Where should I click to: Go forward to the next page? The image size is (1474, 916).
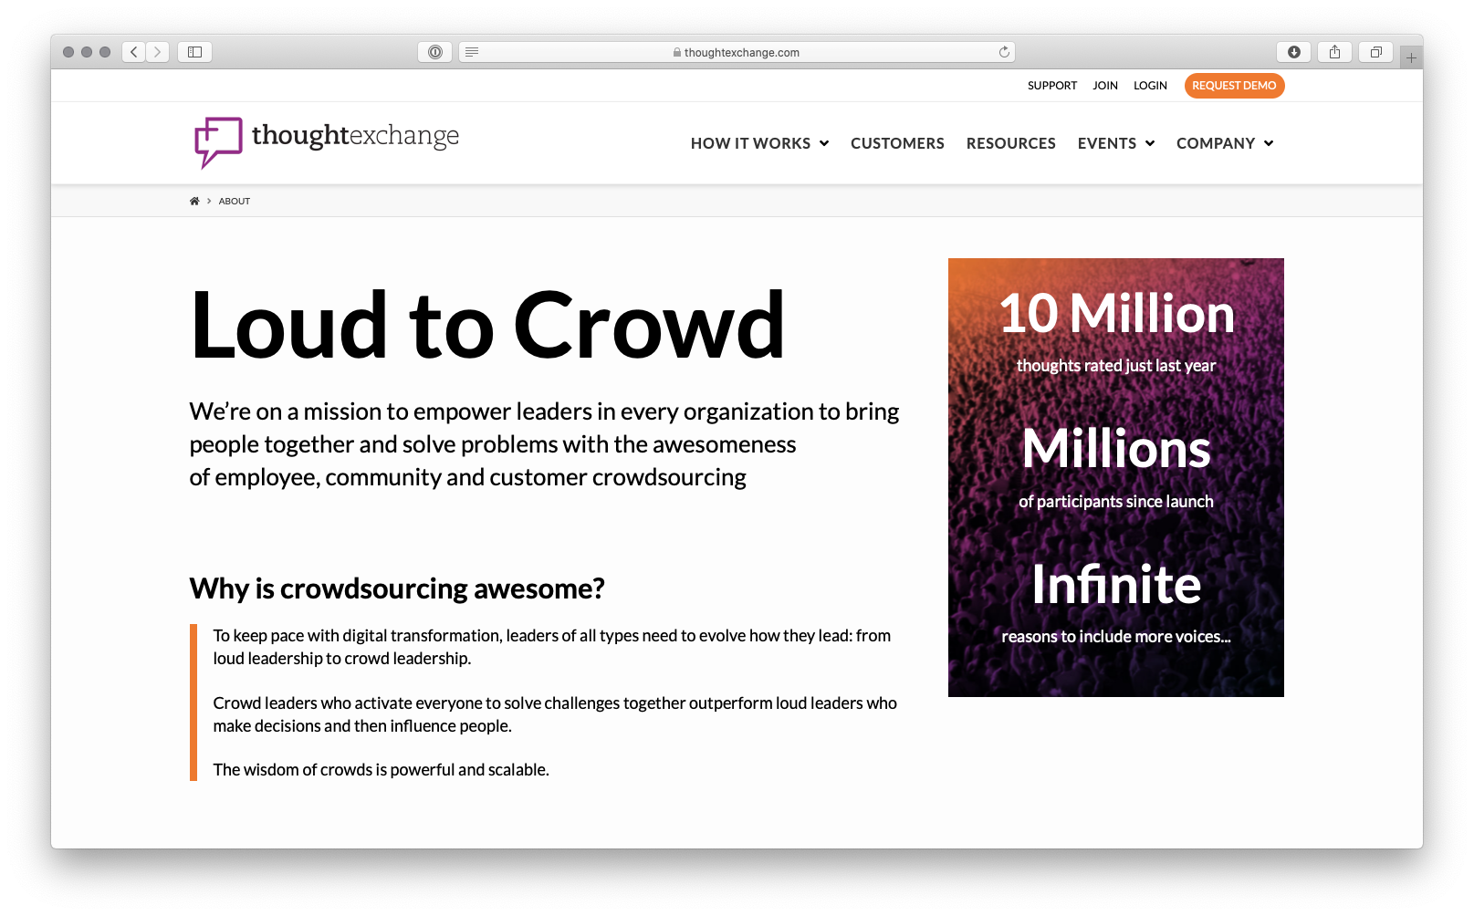[x=157, y=52]
